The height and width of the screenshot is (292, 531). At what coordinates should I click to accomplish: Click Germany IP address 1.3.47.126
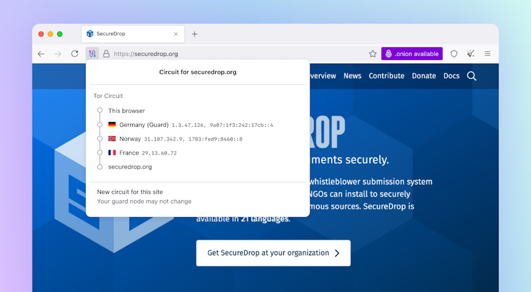(187, 125)
